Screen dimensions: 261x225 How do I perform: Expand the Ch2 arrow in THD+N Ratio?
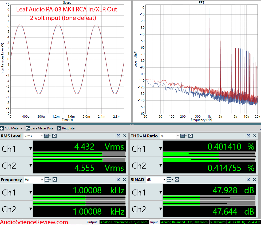(161, 165)
